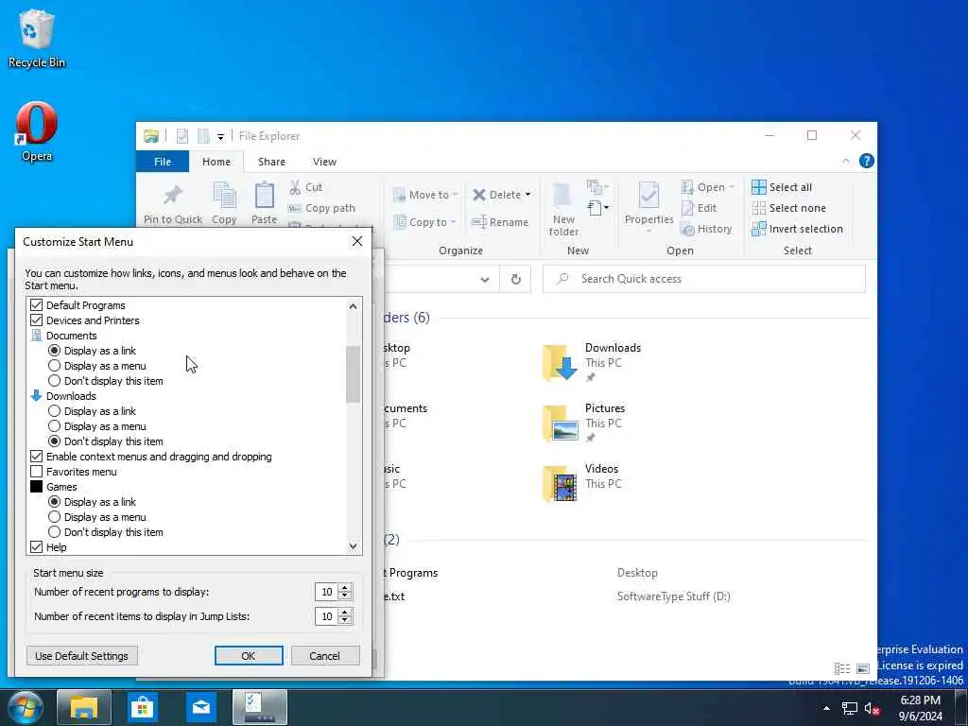Select Documents Don't display this item
Viewport: 968px width, 726px height.
point(54,381)
